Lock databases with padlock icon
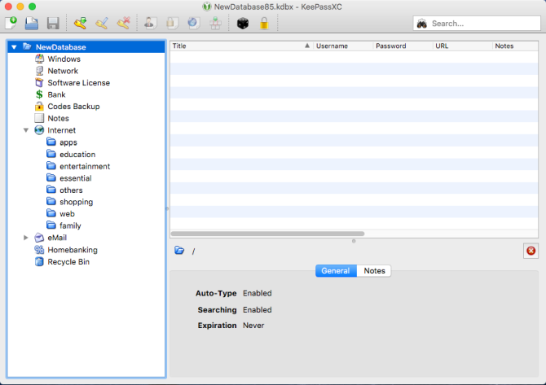 pos(264,24)
